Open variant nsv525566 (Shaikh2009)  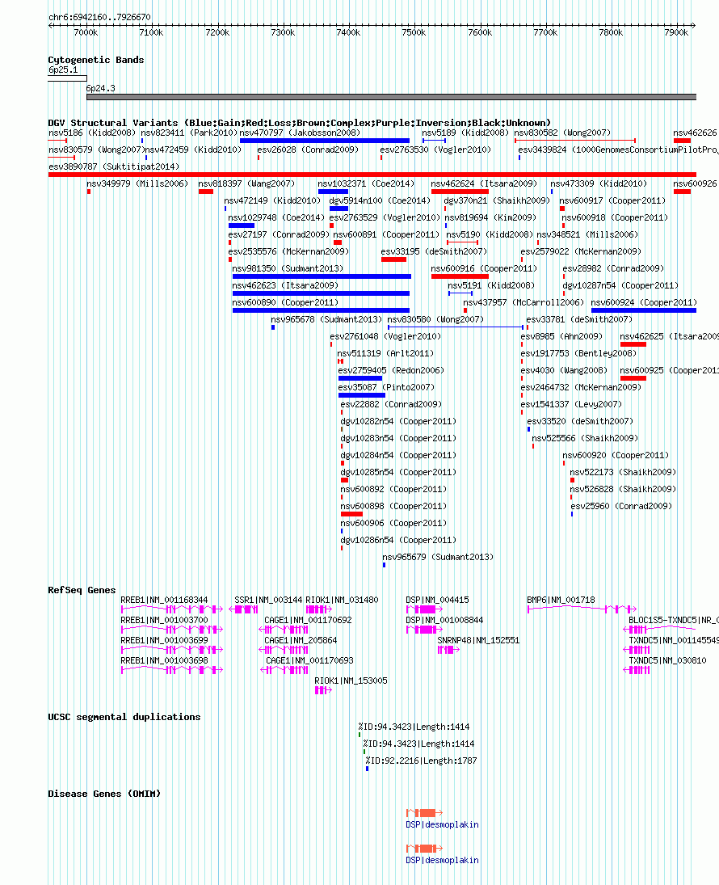585,438
